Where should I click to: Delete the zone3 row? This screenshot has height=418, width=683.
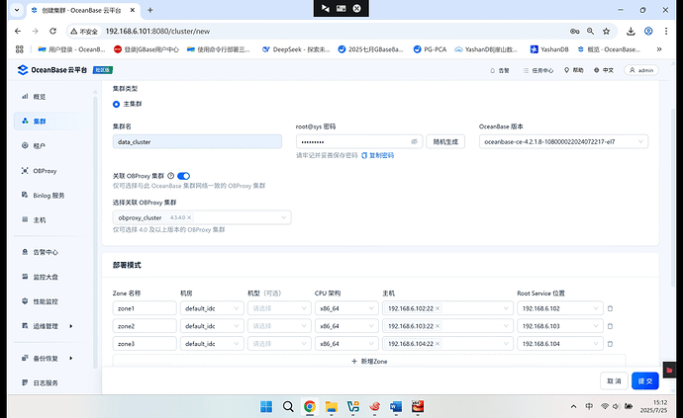[611, 344]
